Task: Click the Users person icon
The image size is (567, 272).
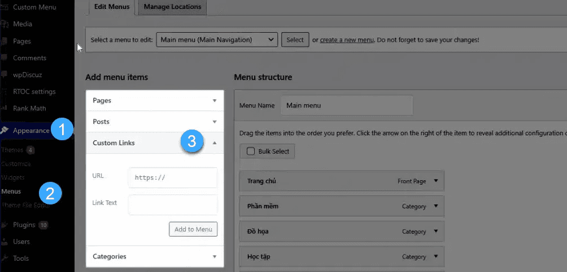Action: click(x=5, y=242)
